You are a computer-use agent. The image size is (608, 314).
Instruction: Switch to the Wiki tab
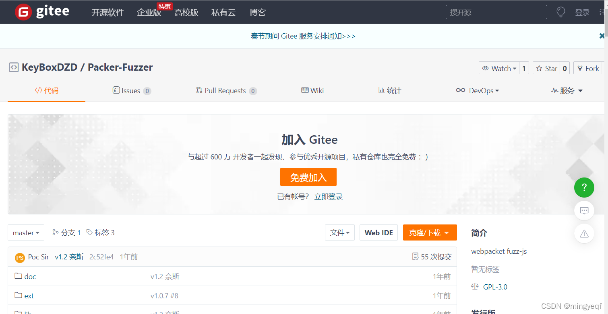pyautogui.click(x=312, y=90)
